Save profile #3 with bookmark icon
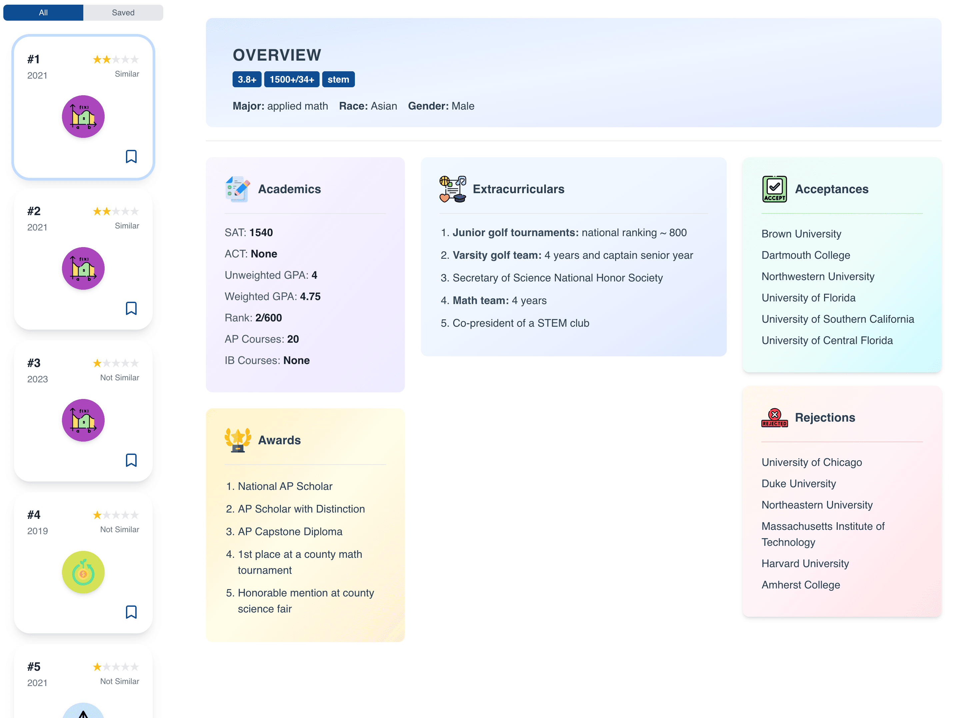The image size is (975, 718). [131, 460]
